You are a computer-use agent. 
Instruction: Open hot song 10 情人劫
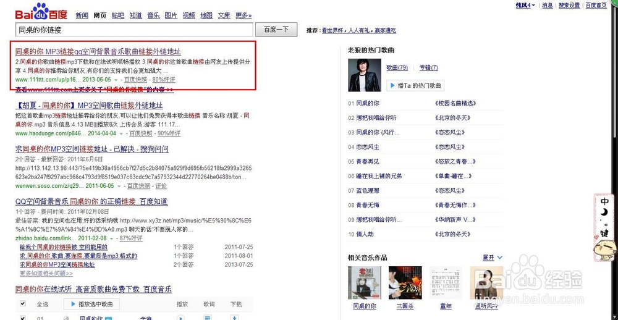365,234
